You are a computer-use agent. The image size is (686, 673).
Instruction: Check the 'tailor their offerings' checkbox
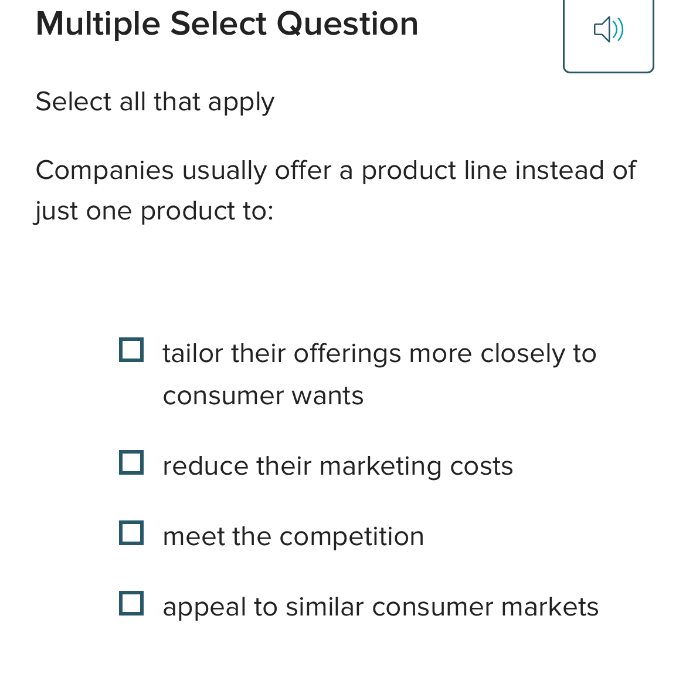tap(131, 350)
